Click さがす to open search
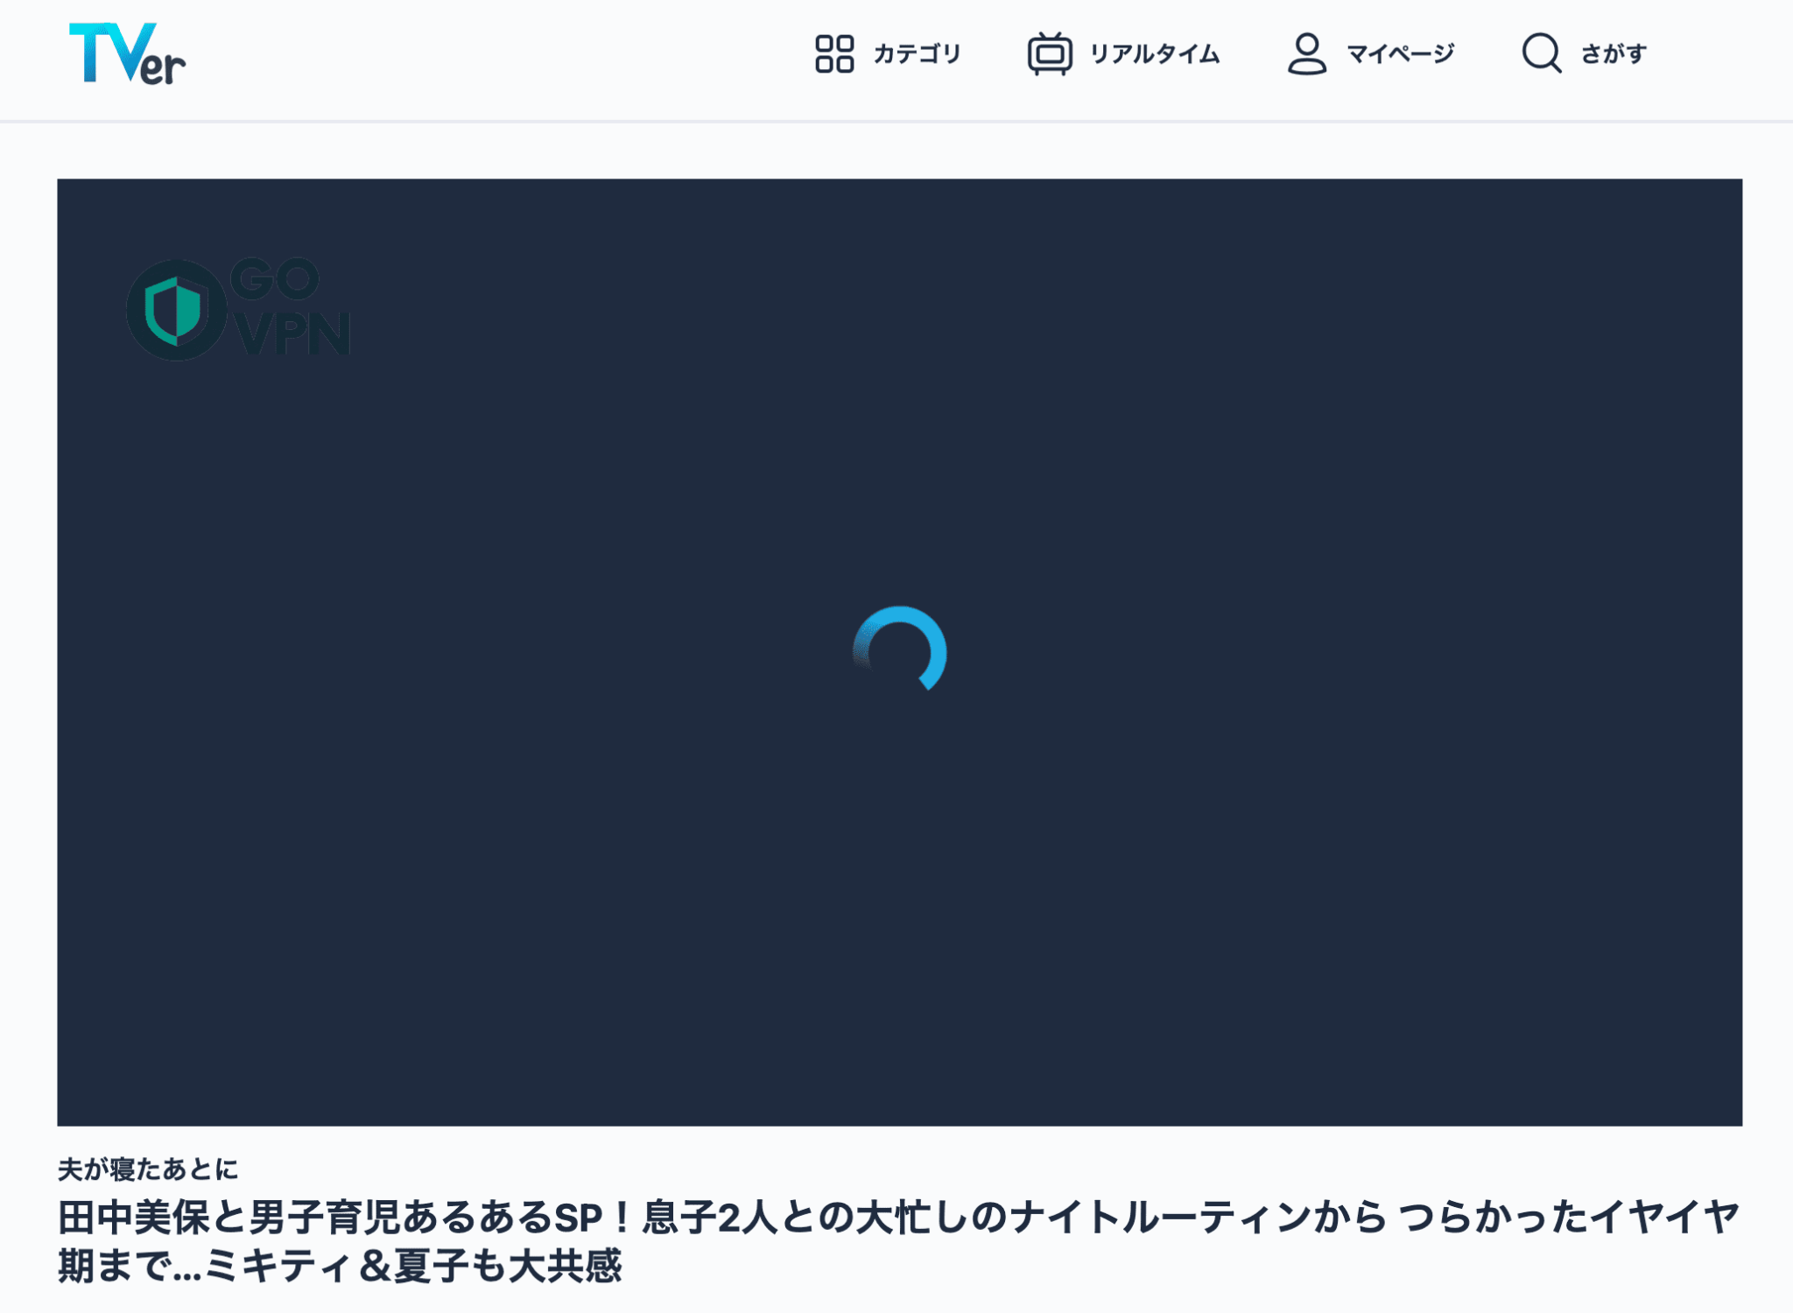 coord(1612,53)
